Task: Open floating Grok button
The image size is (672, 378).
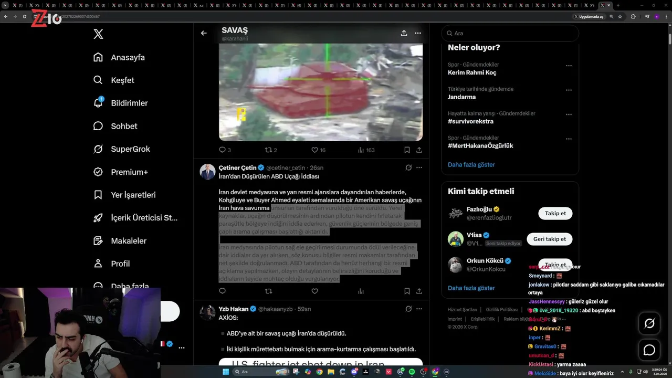Action: click(649, 323)
